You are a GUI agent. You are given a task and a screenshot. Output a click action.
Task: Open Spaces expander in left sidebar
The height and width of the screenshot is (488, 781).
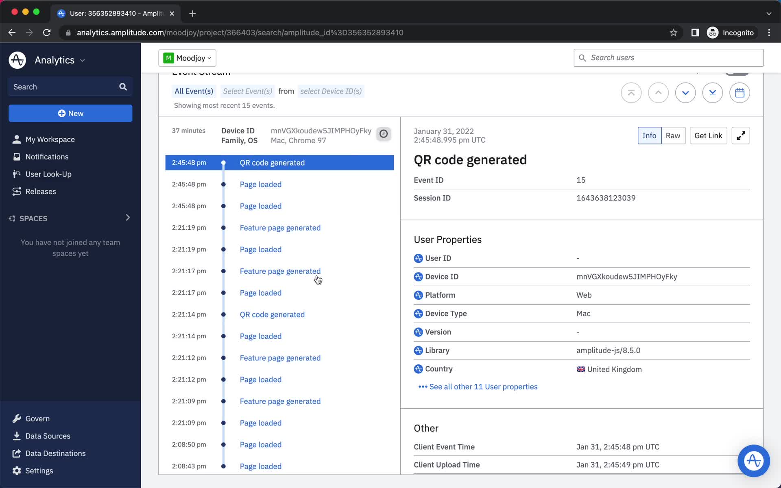pos(128,218)
